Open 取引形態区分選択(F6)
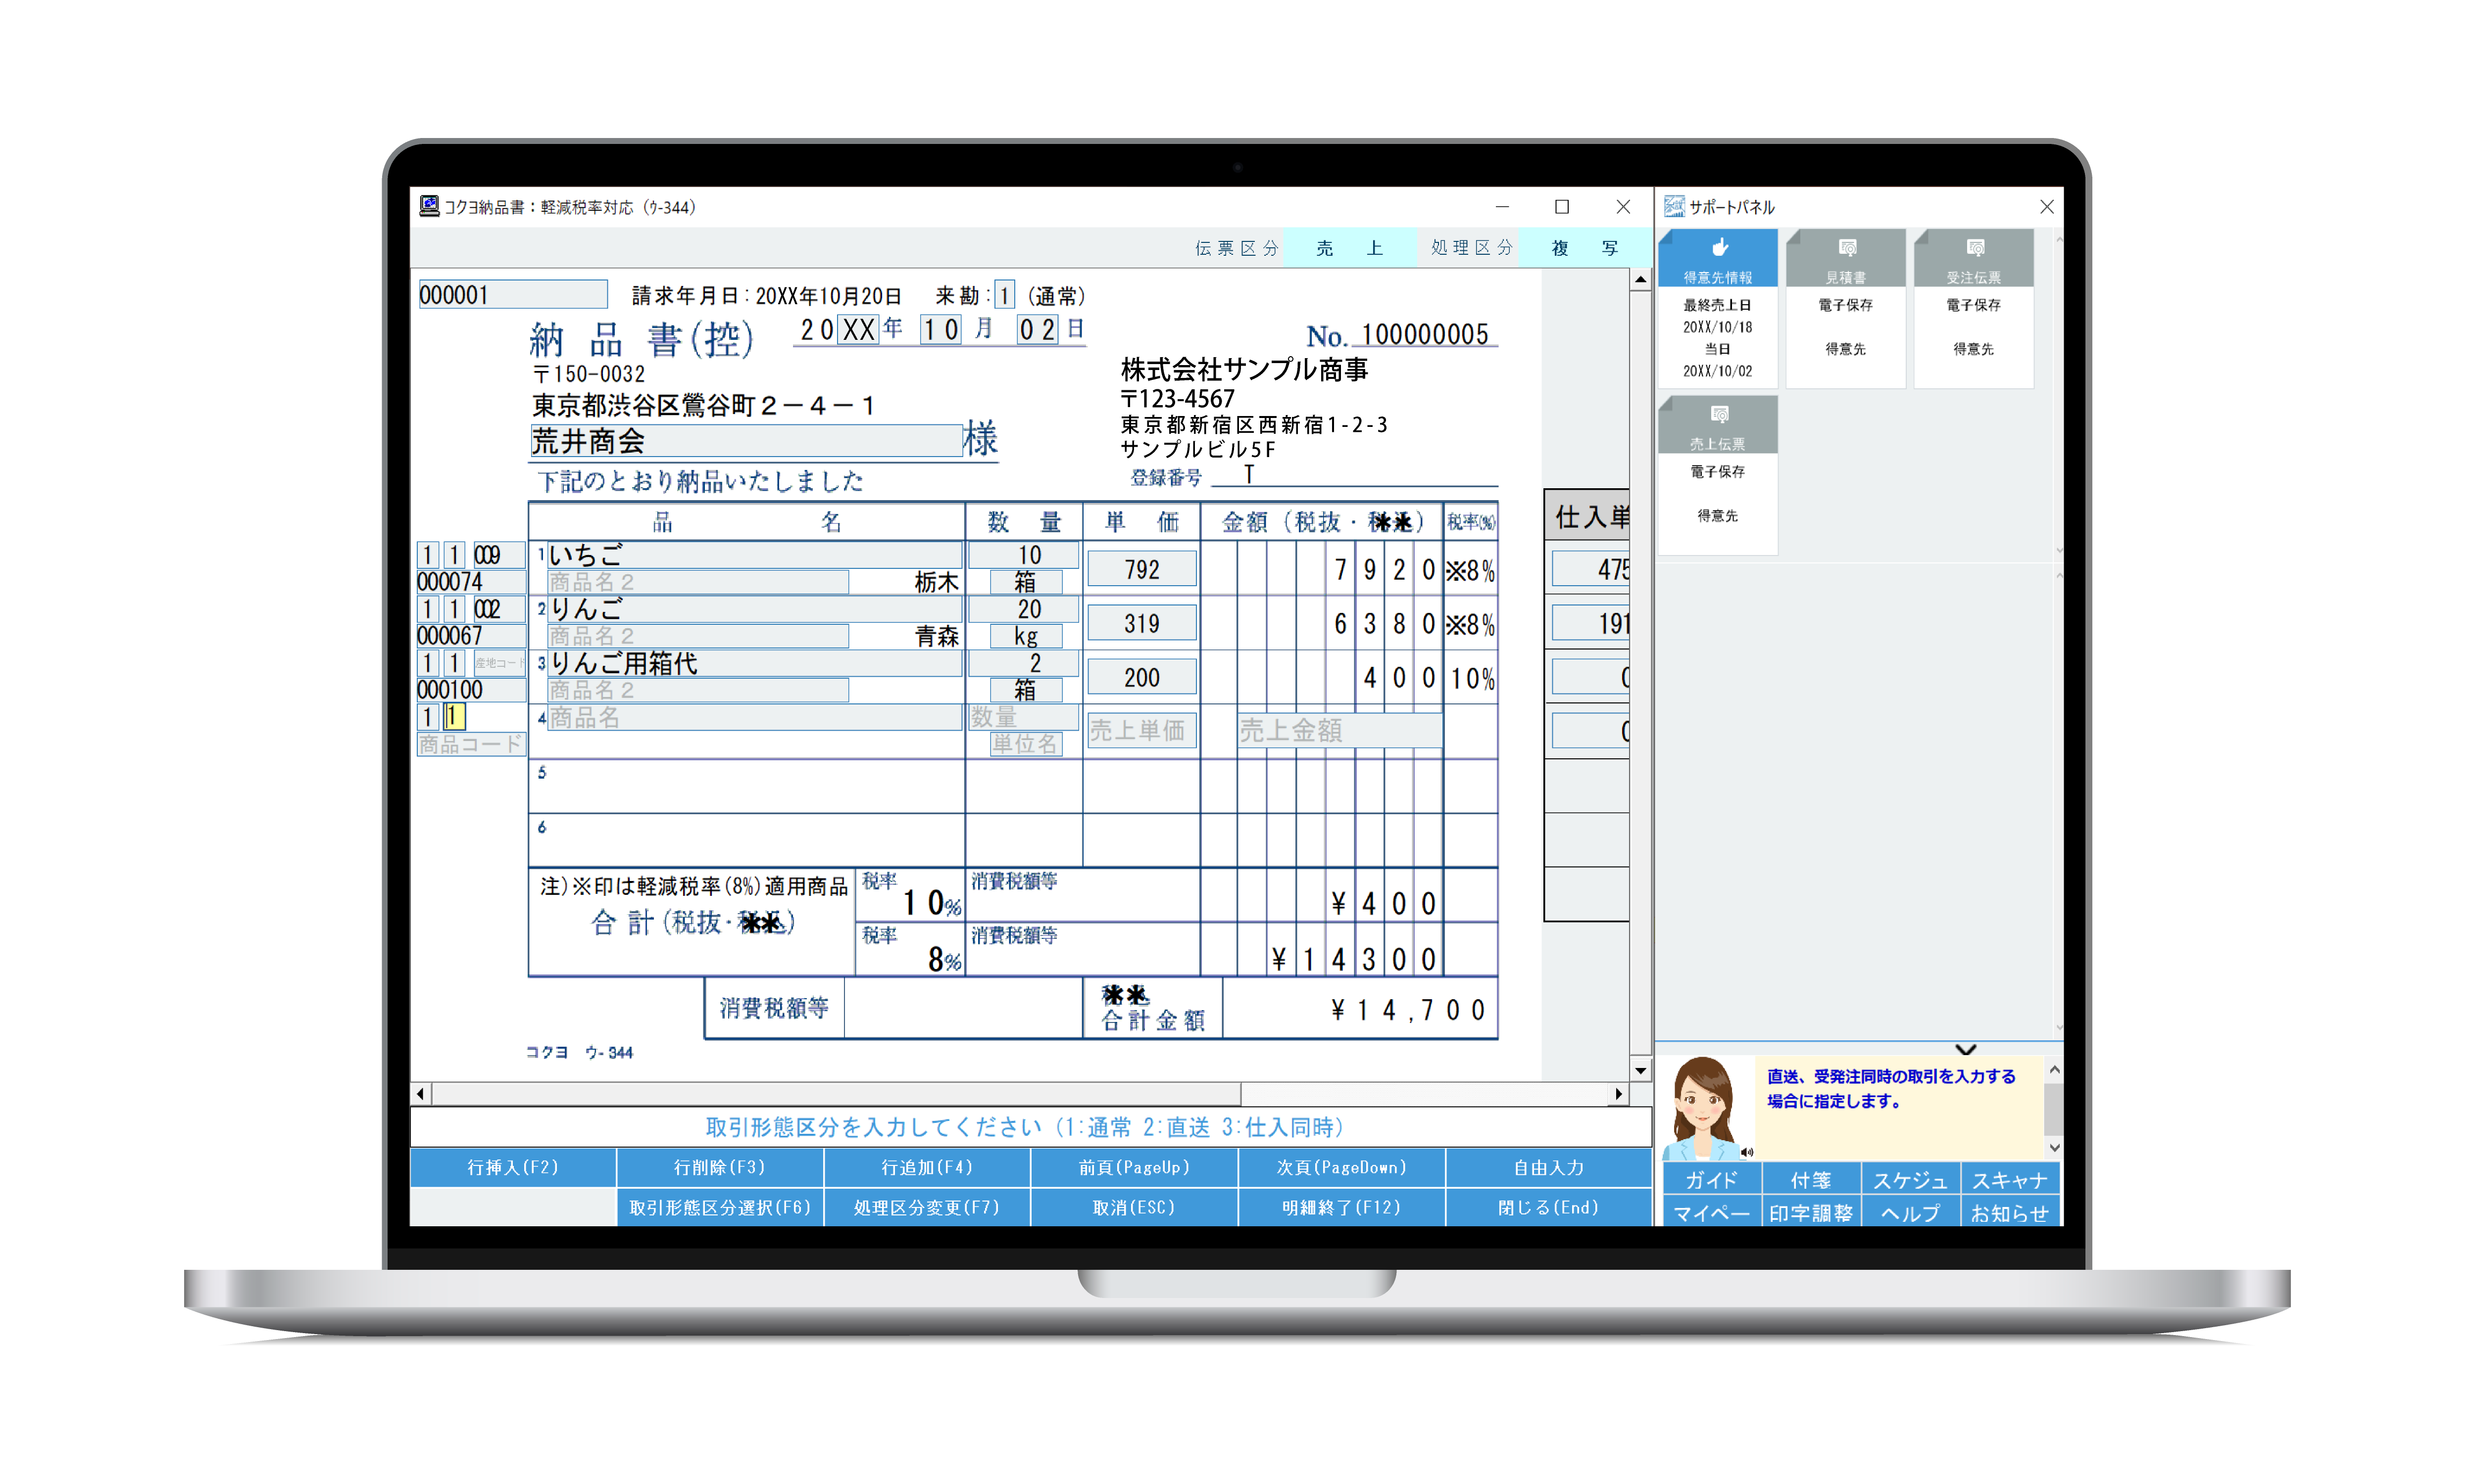The width and height of the screenshot is (2475, 1484). point(719,1207)
